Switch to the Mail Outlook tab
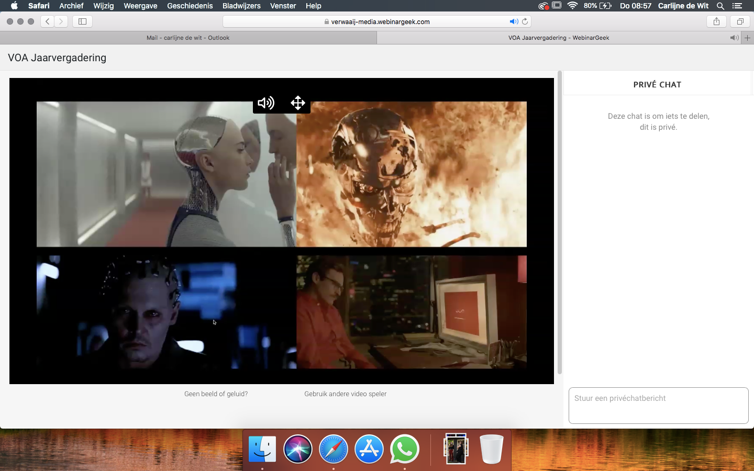This screenshot has height=471, width=754. click(188, 38)
